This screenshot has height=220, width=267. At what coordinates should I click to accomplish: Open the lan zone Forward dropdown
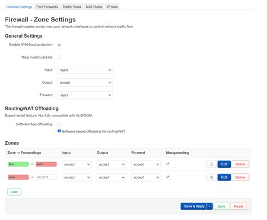pyautogui.click(x=146, y=164)
